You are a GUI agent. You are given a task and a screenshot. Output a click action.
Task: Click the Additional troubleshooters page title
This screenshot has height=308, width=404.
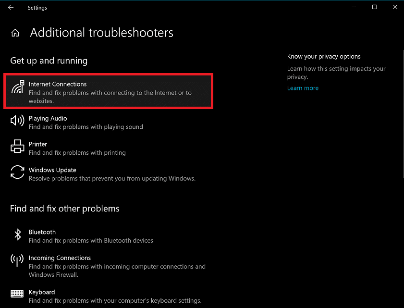[x=101, y=33]
